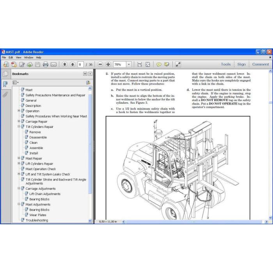Print the document using the printer icon
Image resolution: width=273 pixels, height=273 pixels.
click(46, 64)
